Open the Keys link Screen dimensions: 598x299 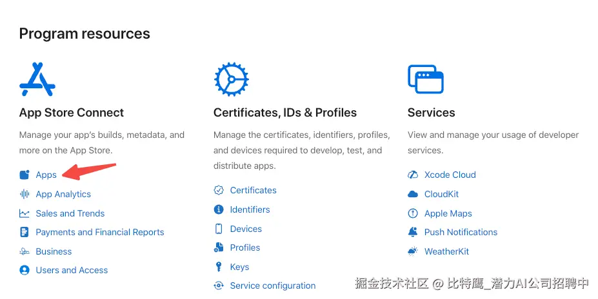click(239, 267)
